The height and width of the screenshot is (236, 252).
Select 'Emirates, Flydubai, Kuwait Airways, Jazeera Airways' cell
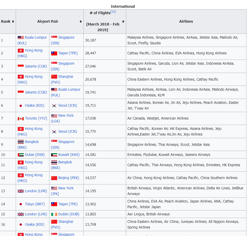point(186,155)
